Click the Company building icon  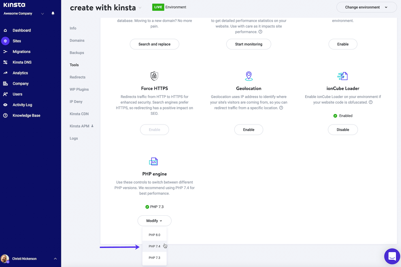pyautogui.click(x=5, y=84)
